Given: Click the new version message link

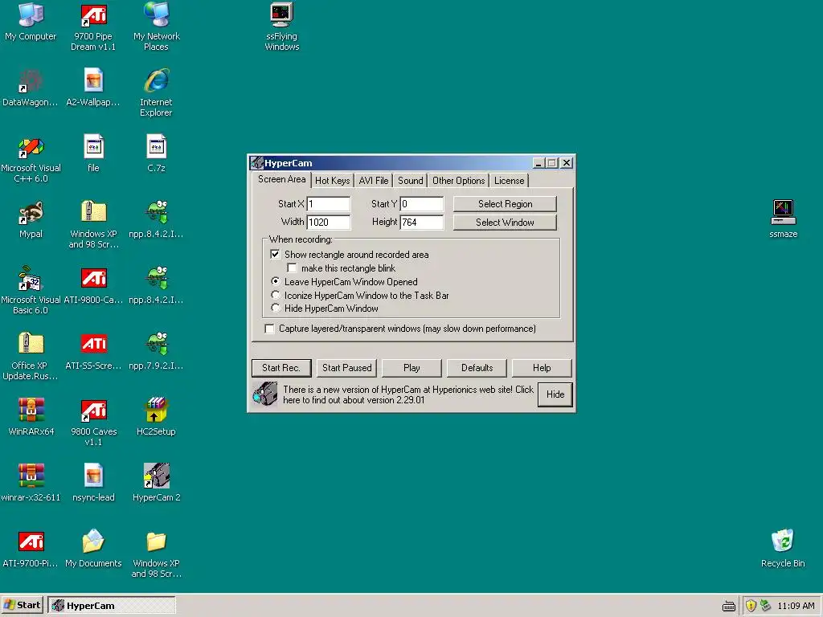Looking at the screenshot, I should click(407, 394).
